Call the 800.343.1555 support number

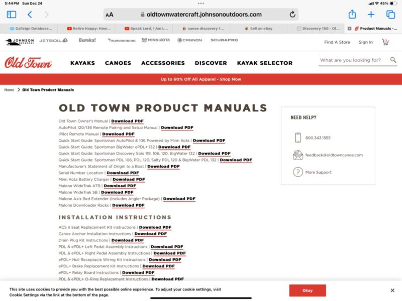coord(318,137)
